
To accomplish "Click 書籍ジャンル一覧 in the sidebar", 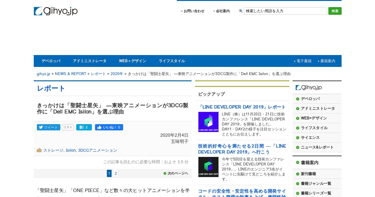I will [x=316, y=184].
